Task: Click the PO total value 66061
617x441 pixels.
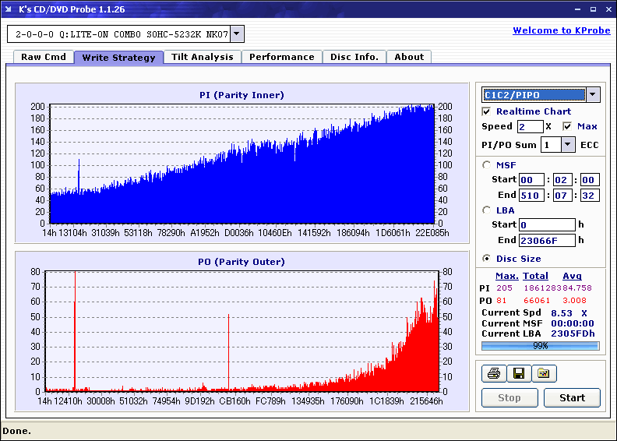Action: tap(537, 301)
